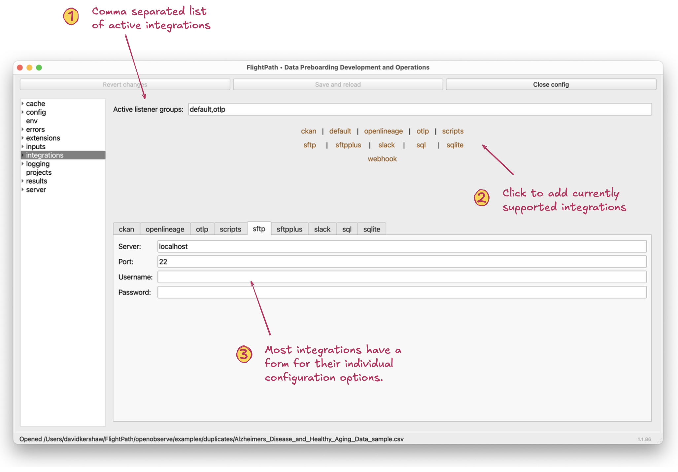Click the webhook integration link
The image size is (678, 472).
[x=382, y=159]
